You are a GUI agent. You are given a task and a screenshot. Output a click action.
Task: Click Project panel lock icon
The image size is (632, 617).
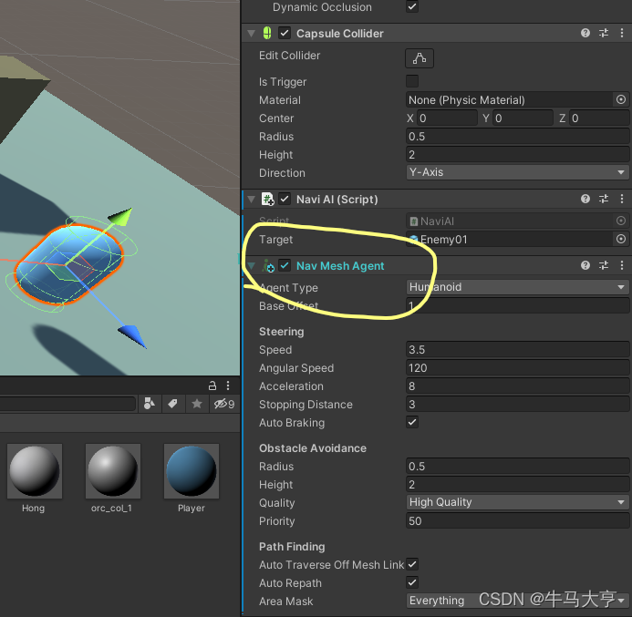212,386
